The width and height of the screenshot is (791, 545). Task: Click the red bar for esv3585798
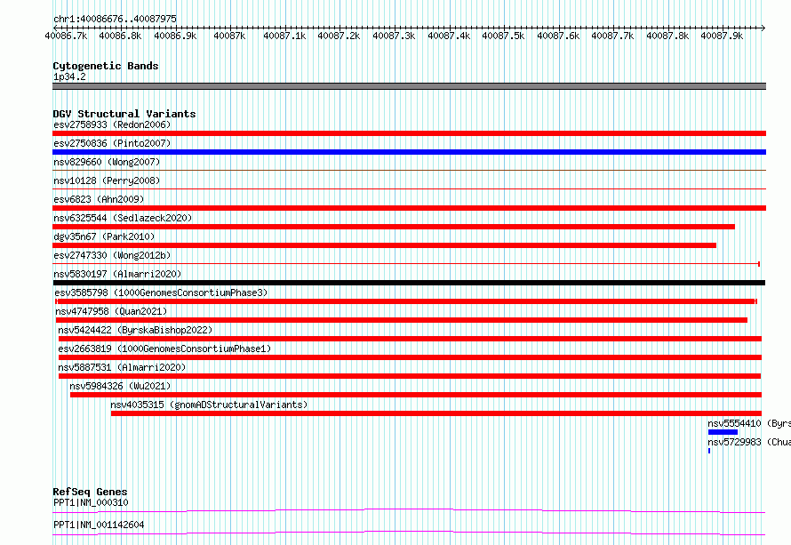click(x=406, y=301)
